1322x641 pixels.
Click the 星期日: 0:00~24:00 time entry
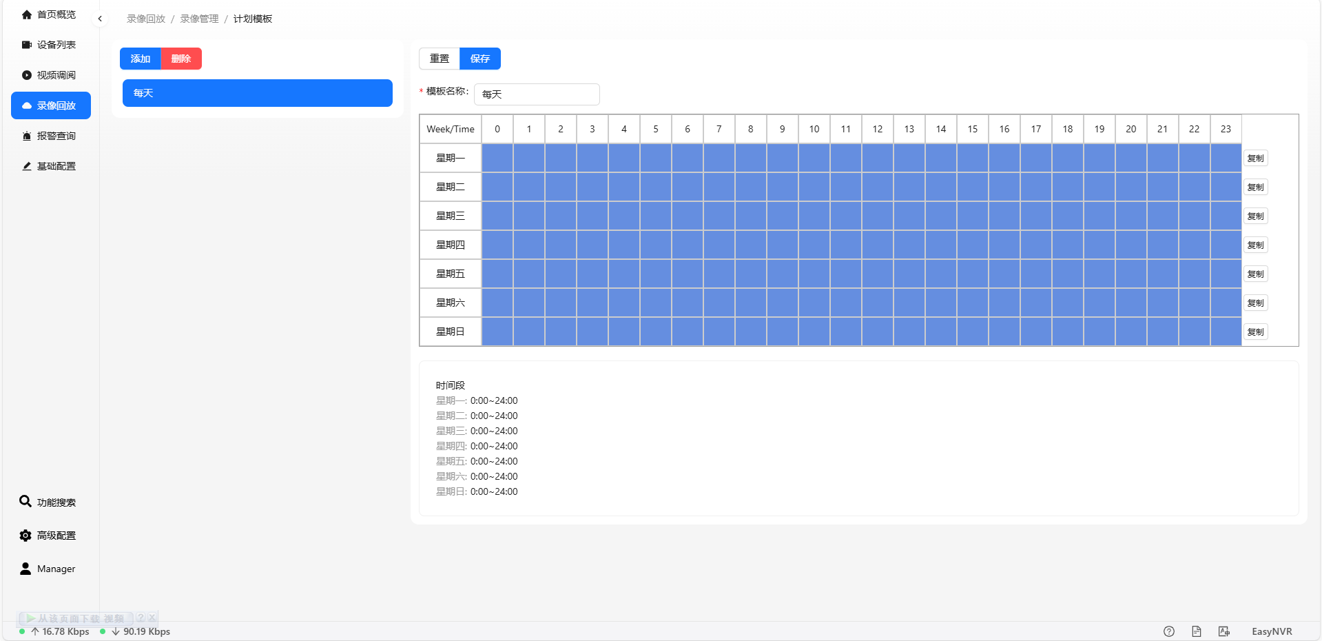coord(477,491)
